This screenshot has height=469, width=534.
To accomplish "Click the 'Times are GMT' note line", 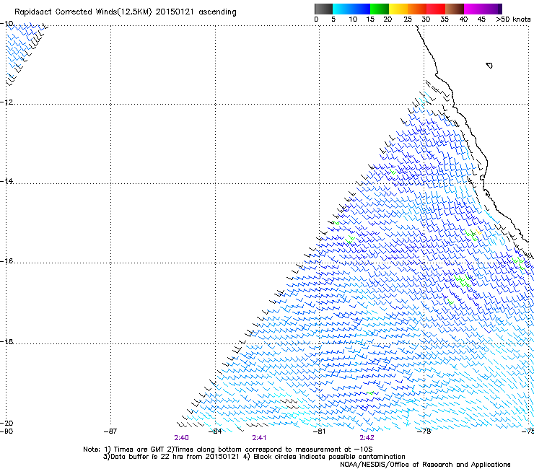I will [x=228, y=450].
